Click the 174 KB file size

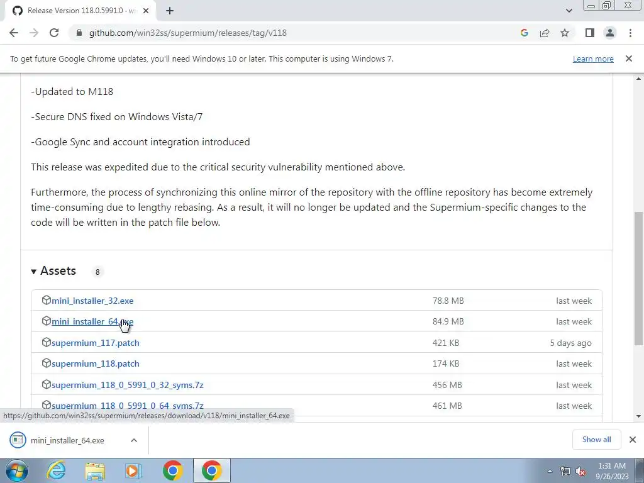446,364
